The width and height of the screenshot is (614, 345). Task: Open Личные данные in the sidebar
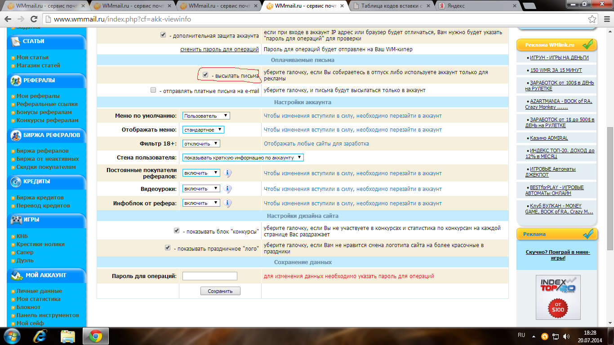39,291
